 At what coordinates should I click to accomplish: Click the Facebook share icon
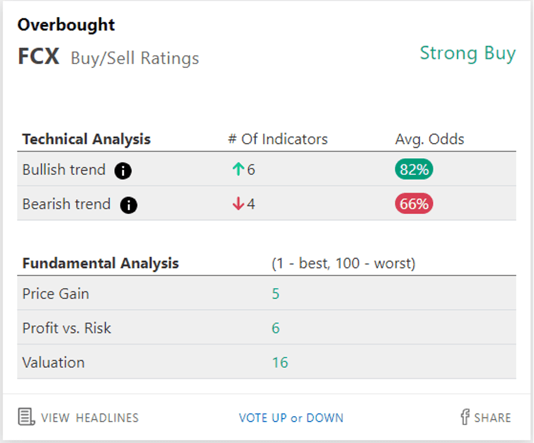[x=465, y=417]
